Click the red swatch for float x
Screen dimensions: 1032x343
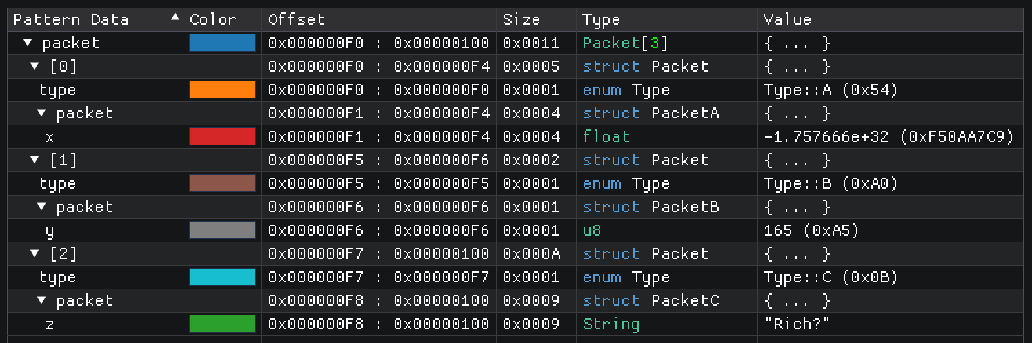(222, 136)
